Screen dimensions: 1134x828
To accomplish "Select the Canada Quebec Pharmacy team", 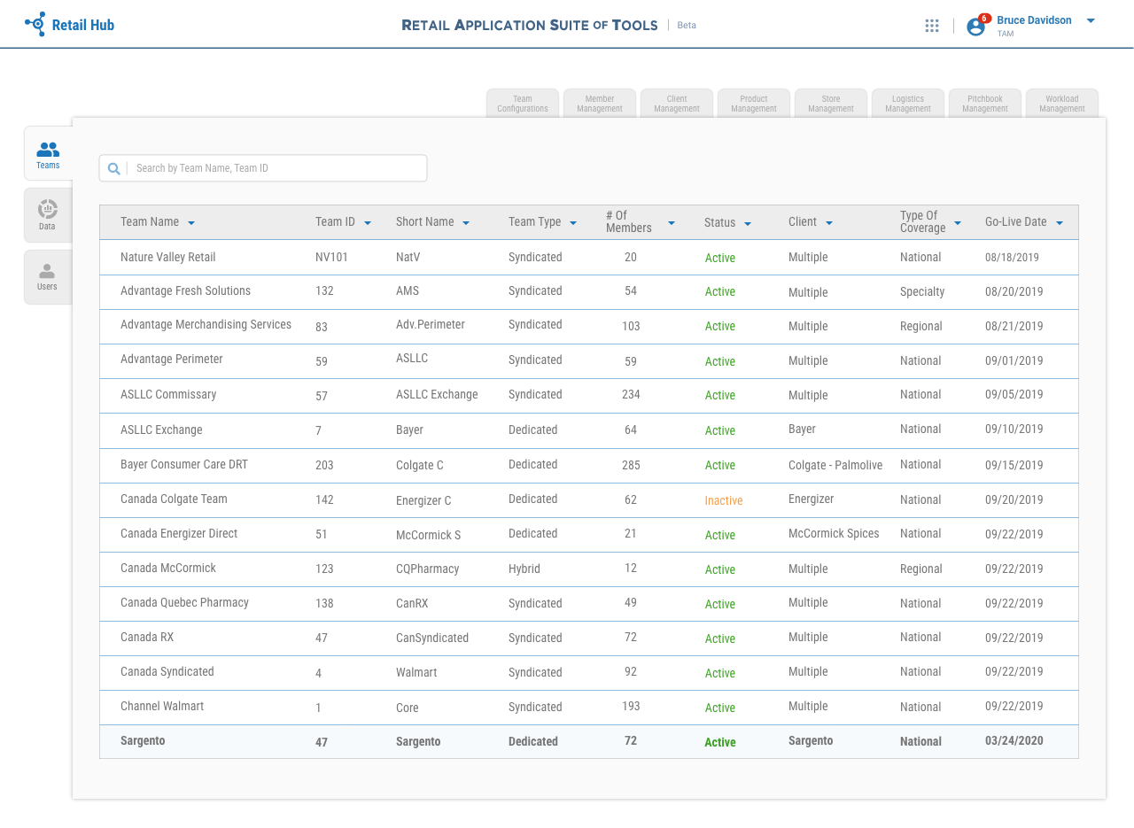I will 184,603.
